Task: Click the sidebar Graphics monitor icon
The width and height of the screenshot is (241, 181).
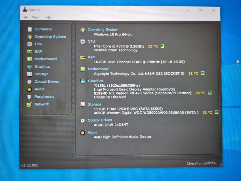Action: (29, 67)
